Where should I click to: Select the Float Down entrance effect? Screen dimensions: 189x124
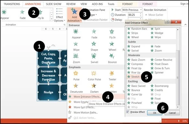coord(159,64)
